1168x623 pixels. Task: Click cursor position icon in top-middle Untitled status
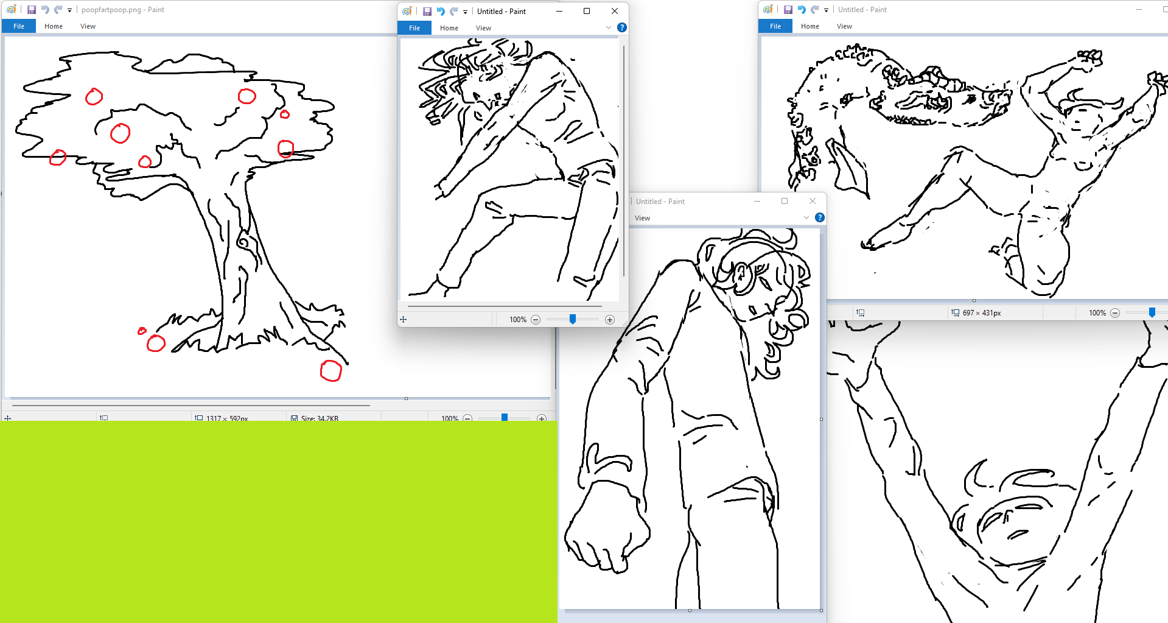(x=403, y=320)
